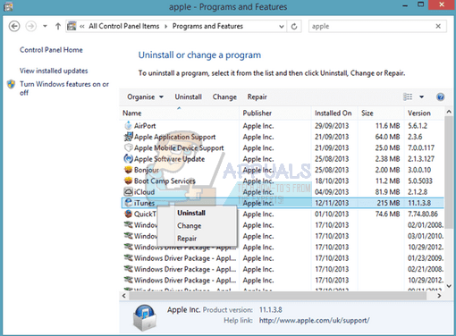456x336 pixels.
Task: Refresh the Programs and Features list
Action: [x=294, y=27]
